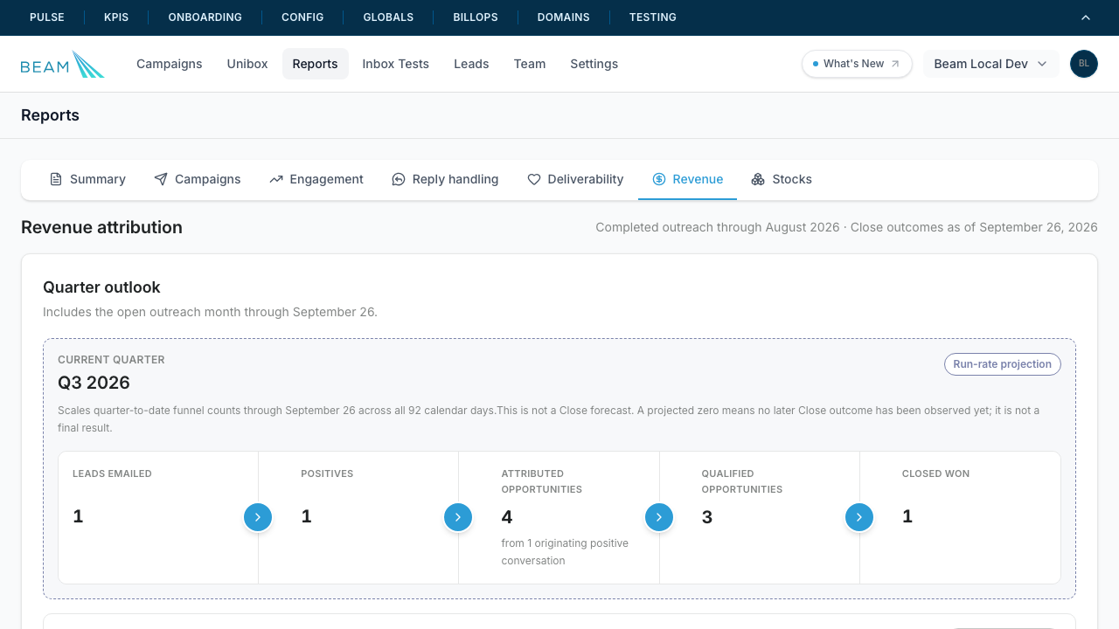Click the Stocks tab cubes icon
Image resolution: width=1119 pixels, height=629 pixels.
pyautogui.click(x=758, y=179)
